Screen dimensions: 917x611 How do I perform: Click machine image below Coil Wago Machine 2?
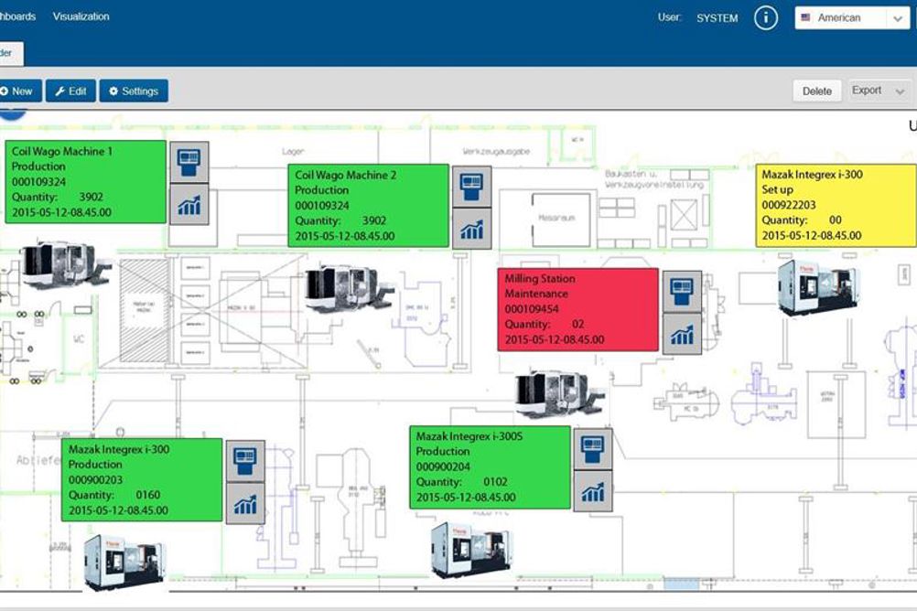click(349, 289)
